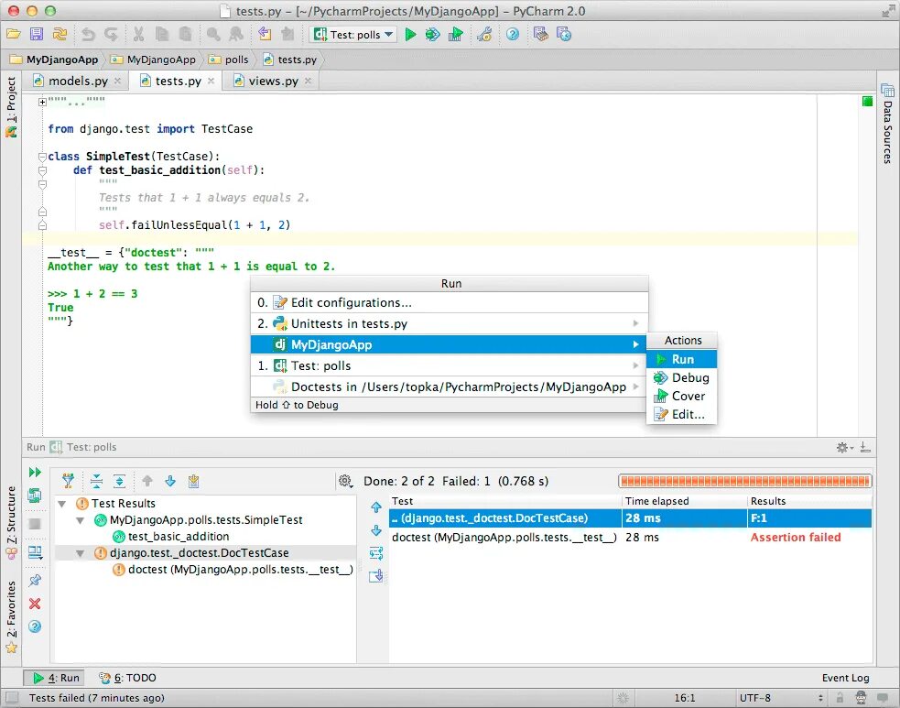Open the Data Sources side panel
The height and width of the screenshot is (708, 900).
click(887, 124)
